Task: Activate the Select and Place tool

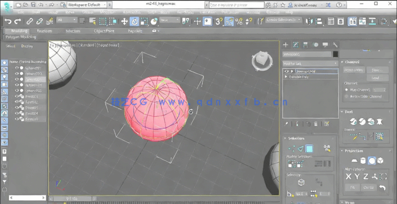Action: tap(154, 21)
